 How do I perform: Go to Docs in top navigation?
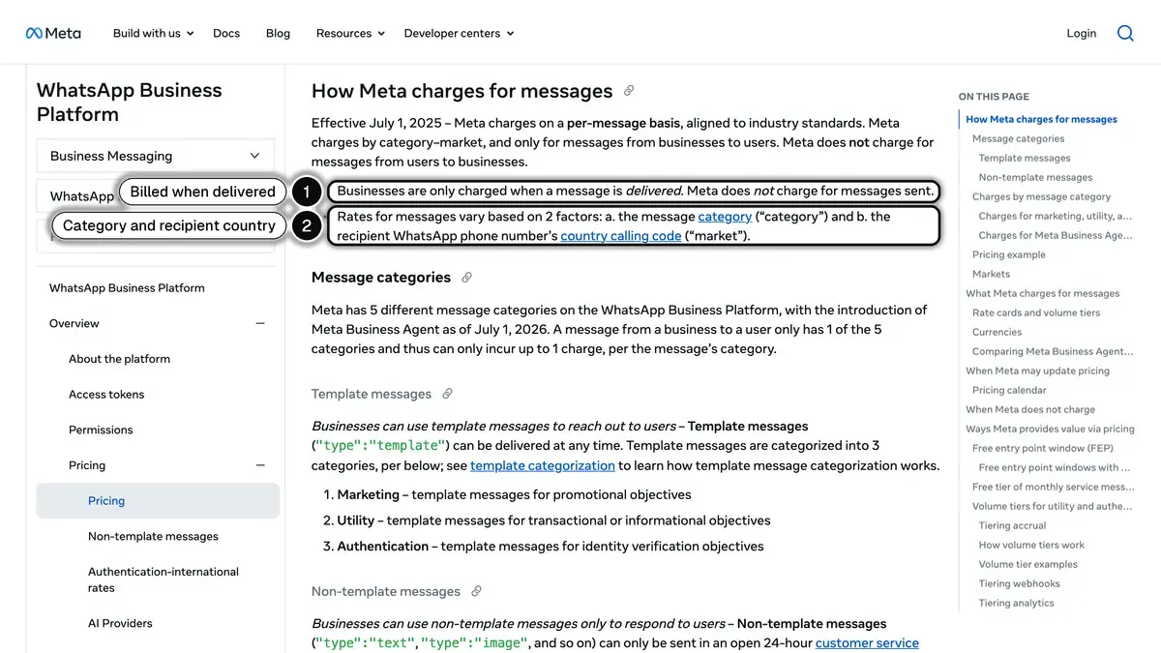click(226, 33)
